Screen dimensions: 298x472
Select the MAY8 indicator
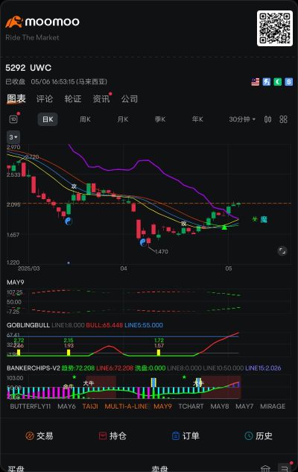[x=220, y=406]
